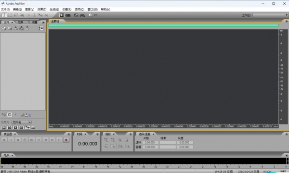Click Zoom Out Vertically icon

point(127,147)
